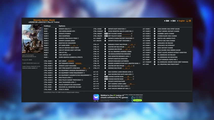Select the English language radio button
This screenshot has width=214, height=120.
tap(178, 21)
